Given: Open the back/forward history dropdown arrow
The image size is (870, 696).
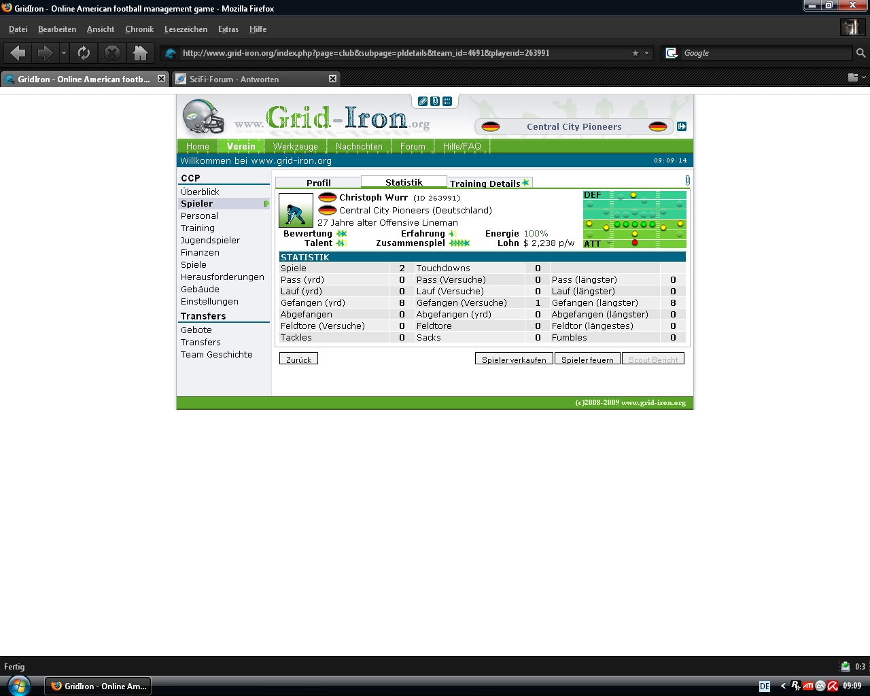Looking at the screenshot, I should [x=64, y=53].
